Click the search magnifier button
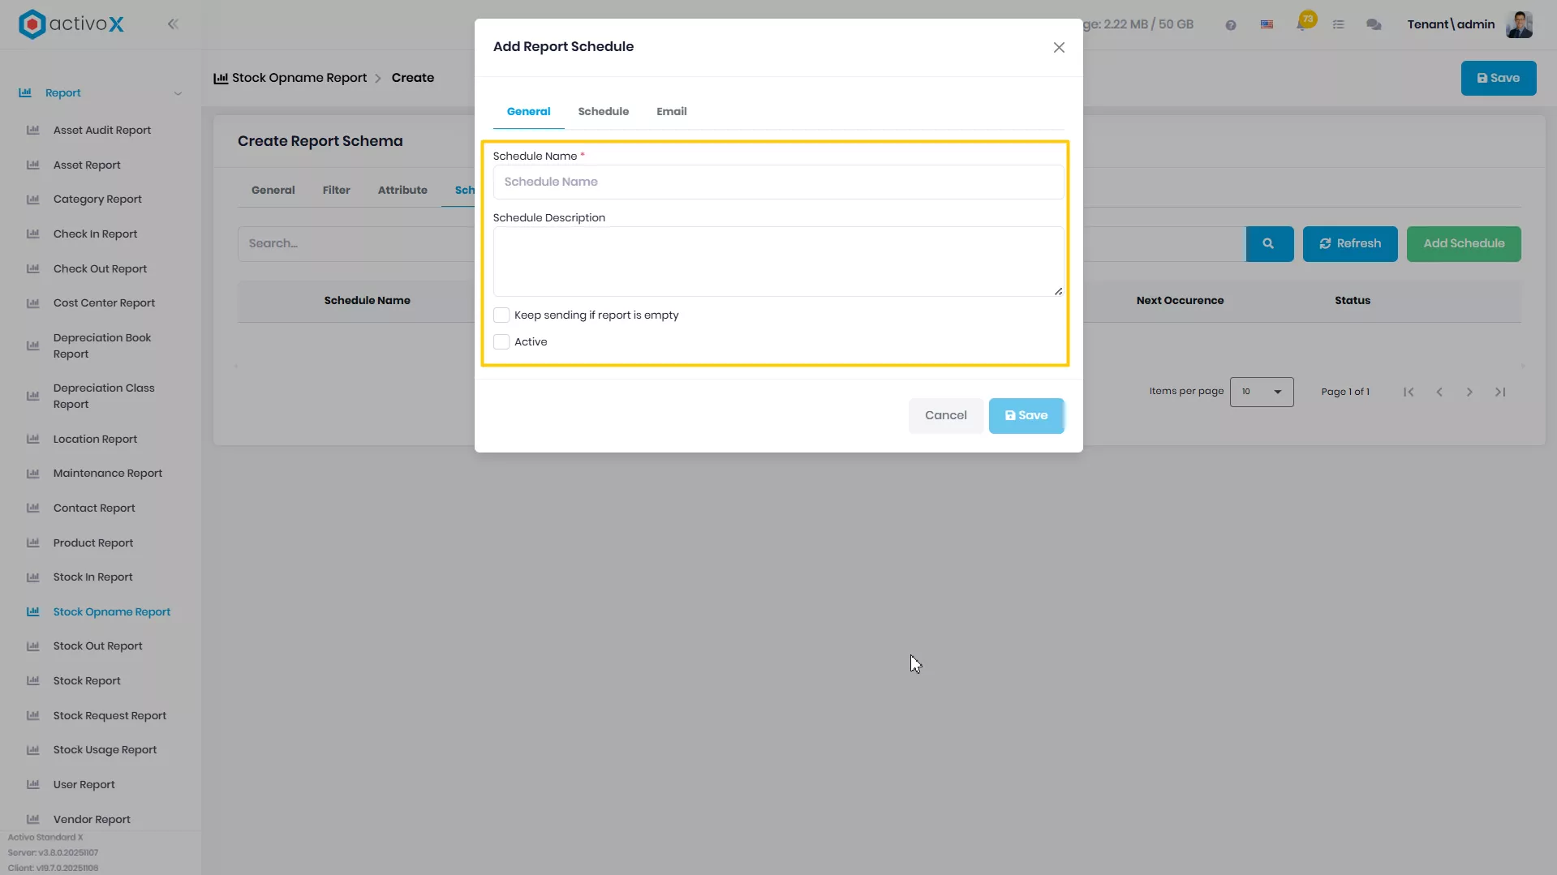The image size is (1557, 875). tap(1269, 243)
